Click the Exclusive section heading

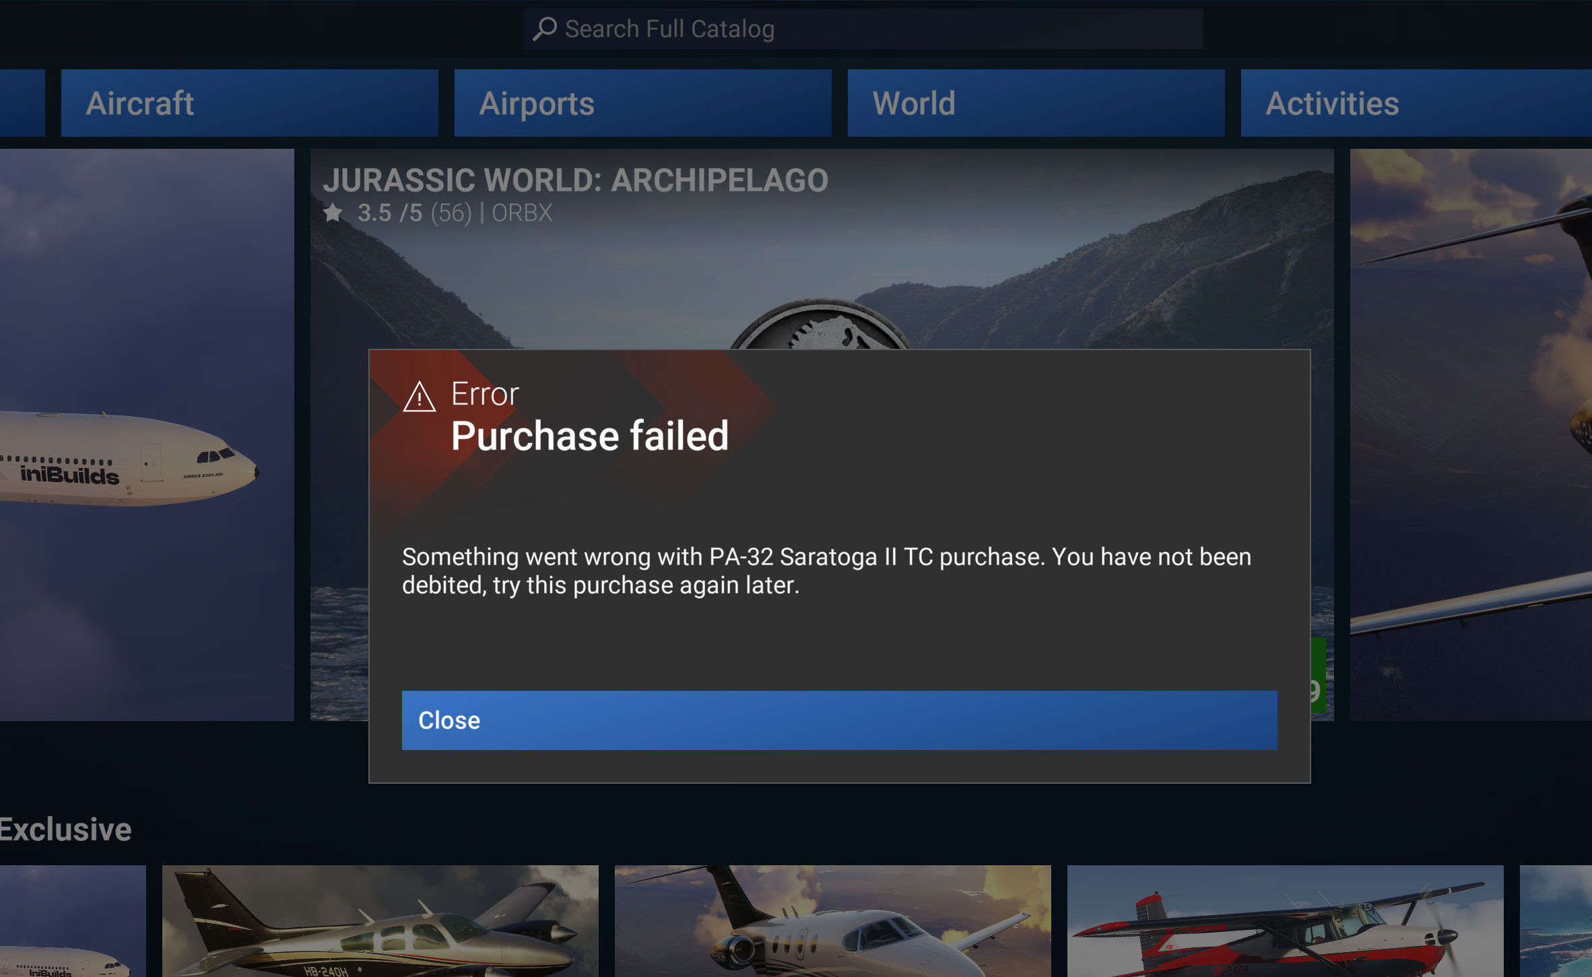click(x=65, y=830)
